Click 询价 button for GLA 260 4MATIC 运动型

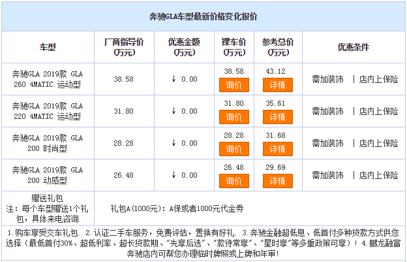click(x=234, y=85)
